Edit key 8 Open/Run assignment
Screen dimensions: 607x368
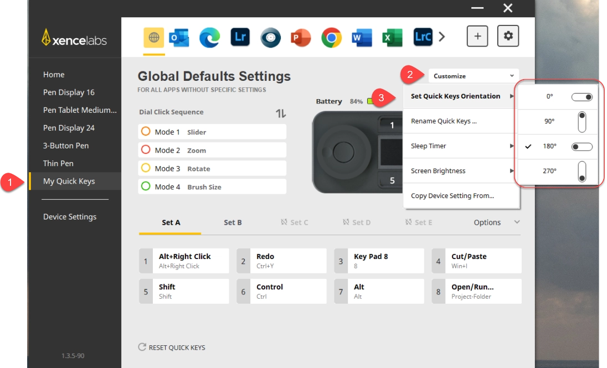(476, 292)
